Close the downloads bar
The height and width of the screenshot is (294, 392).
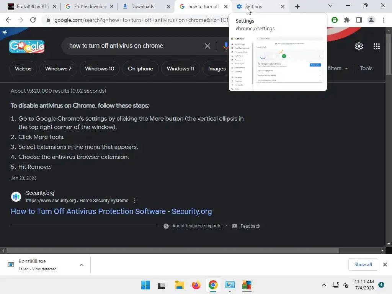(x=385, y=265)
